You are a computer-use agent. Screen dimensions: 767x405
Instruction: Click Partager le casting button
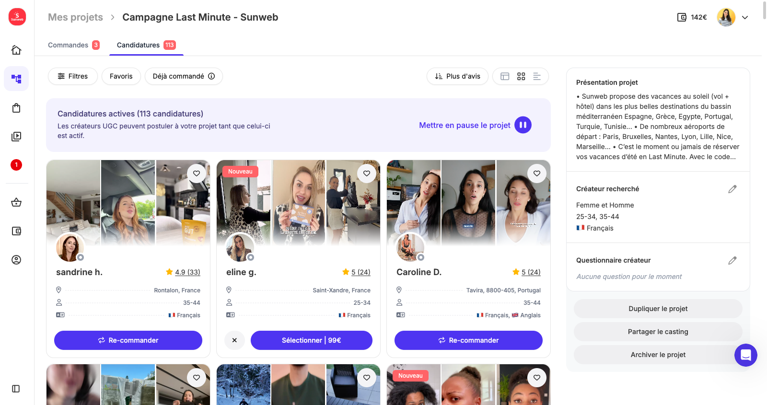[658, 332]
